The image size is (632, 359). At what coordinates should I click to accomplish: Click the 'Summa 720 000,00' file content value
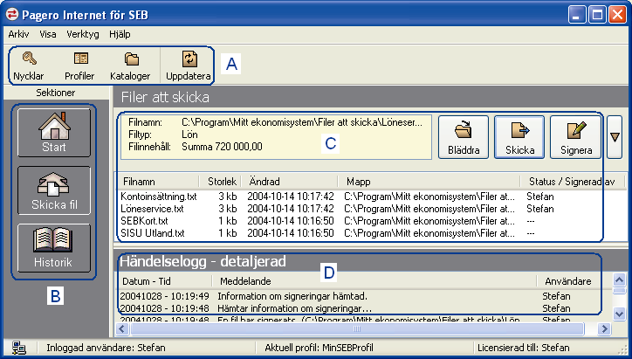coord(222,147)
